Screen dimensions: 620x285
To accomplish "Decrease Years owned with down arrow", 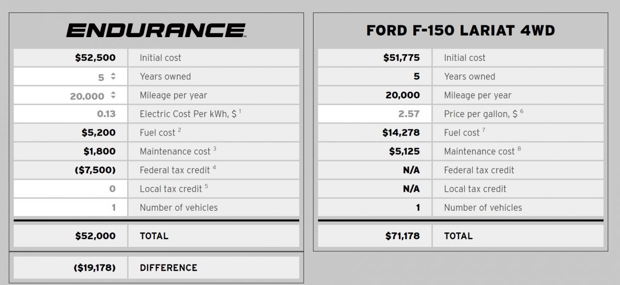I will pyautogui.click(x=113, y=79).
